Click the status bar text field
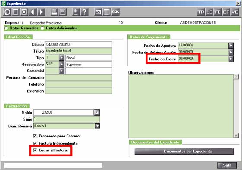Viewport: 242px width, 170px height. click(x=53, y=165)
